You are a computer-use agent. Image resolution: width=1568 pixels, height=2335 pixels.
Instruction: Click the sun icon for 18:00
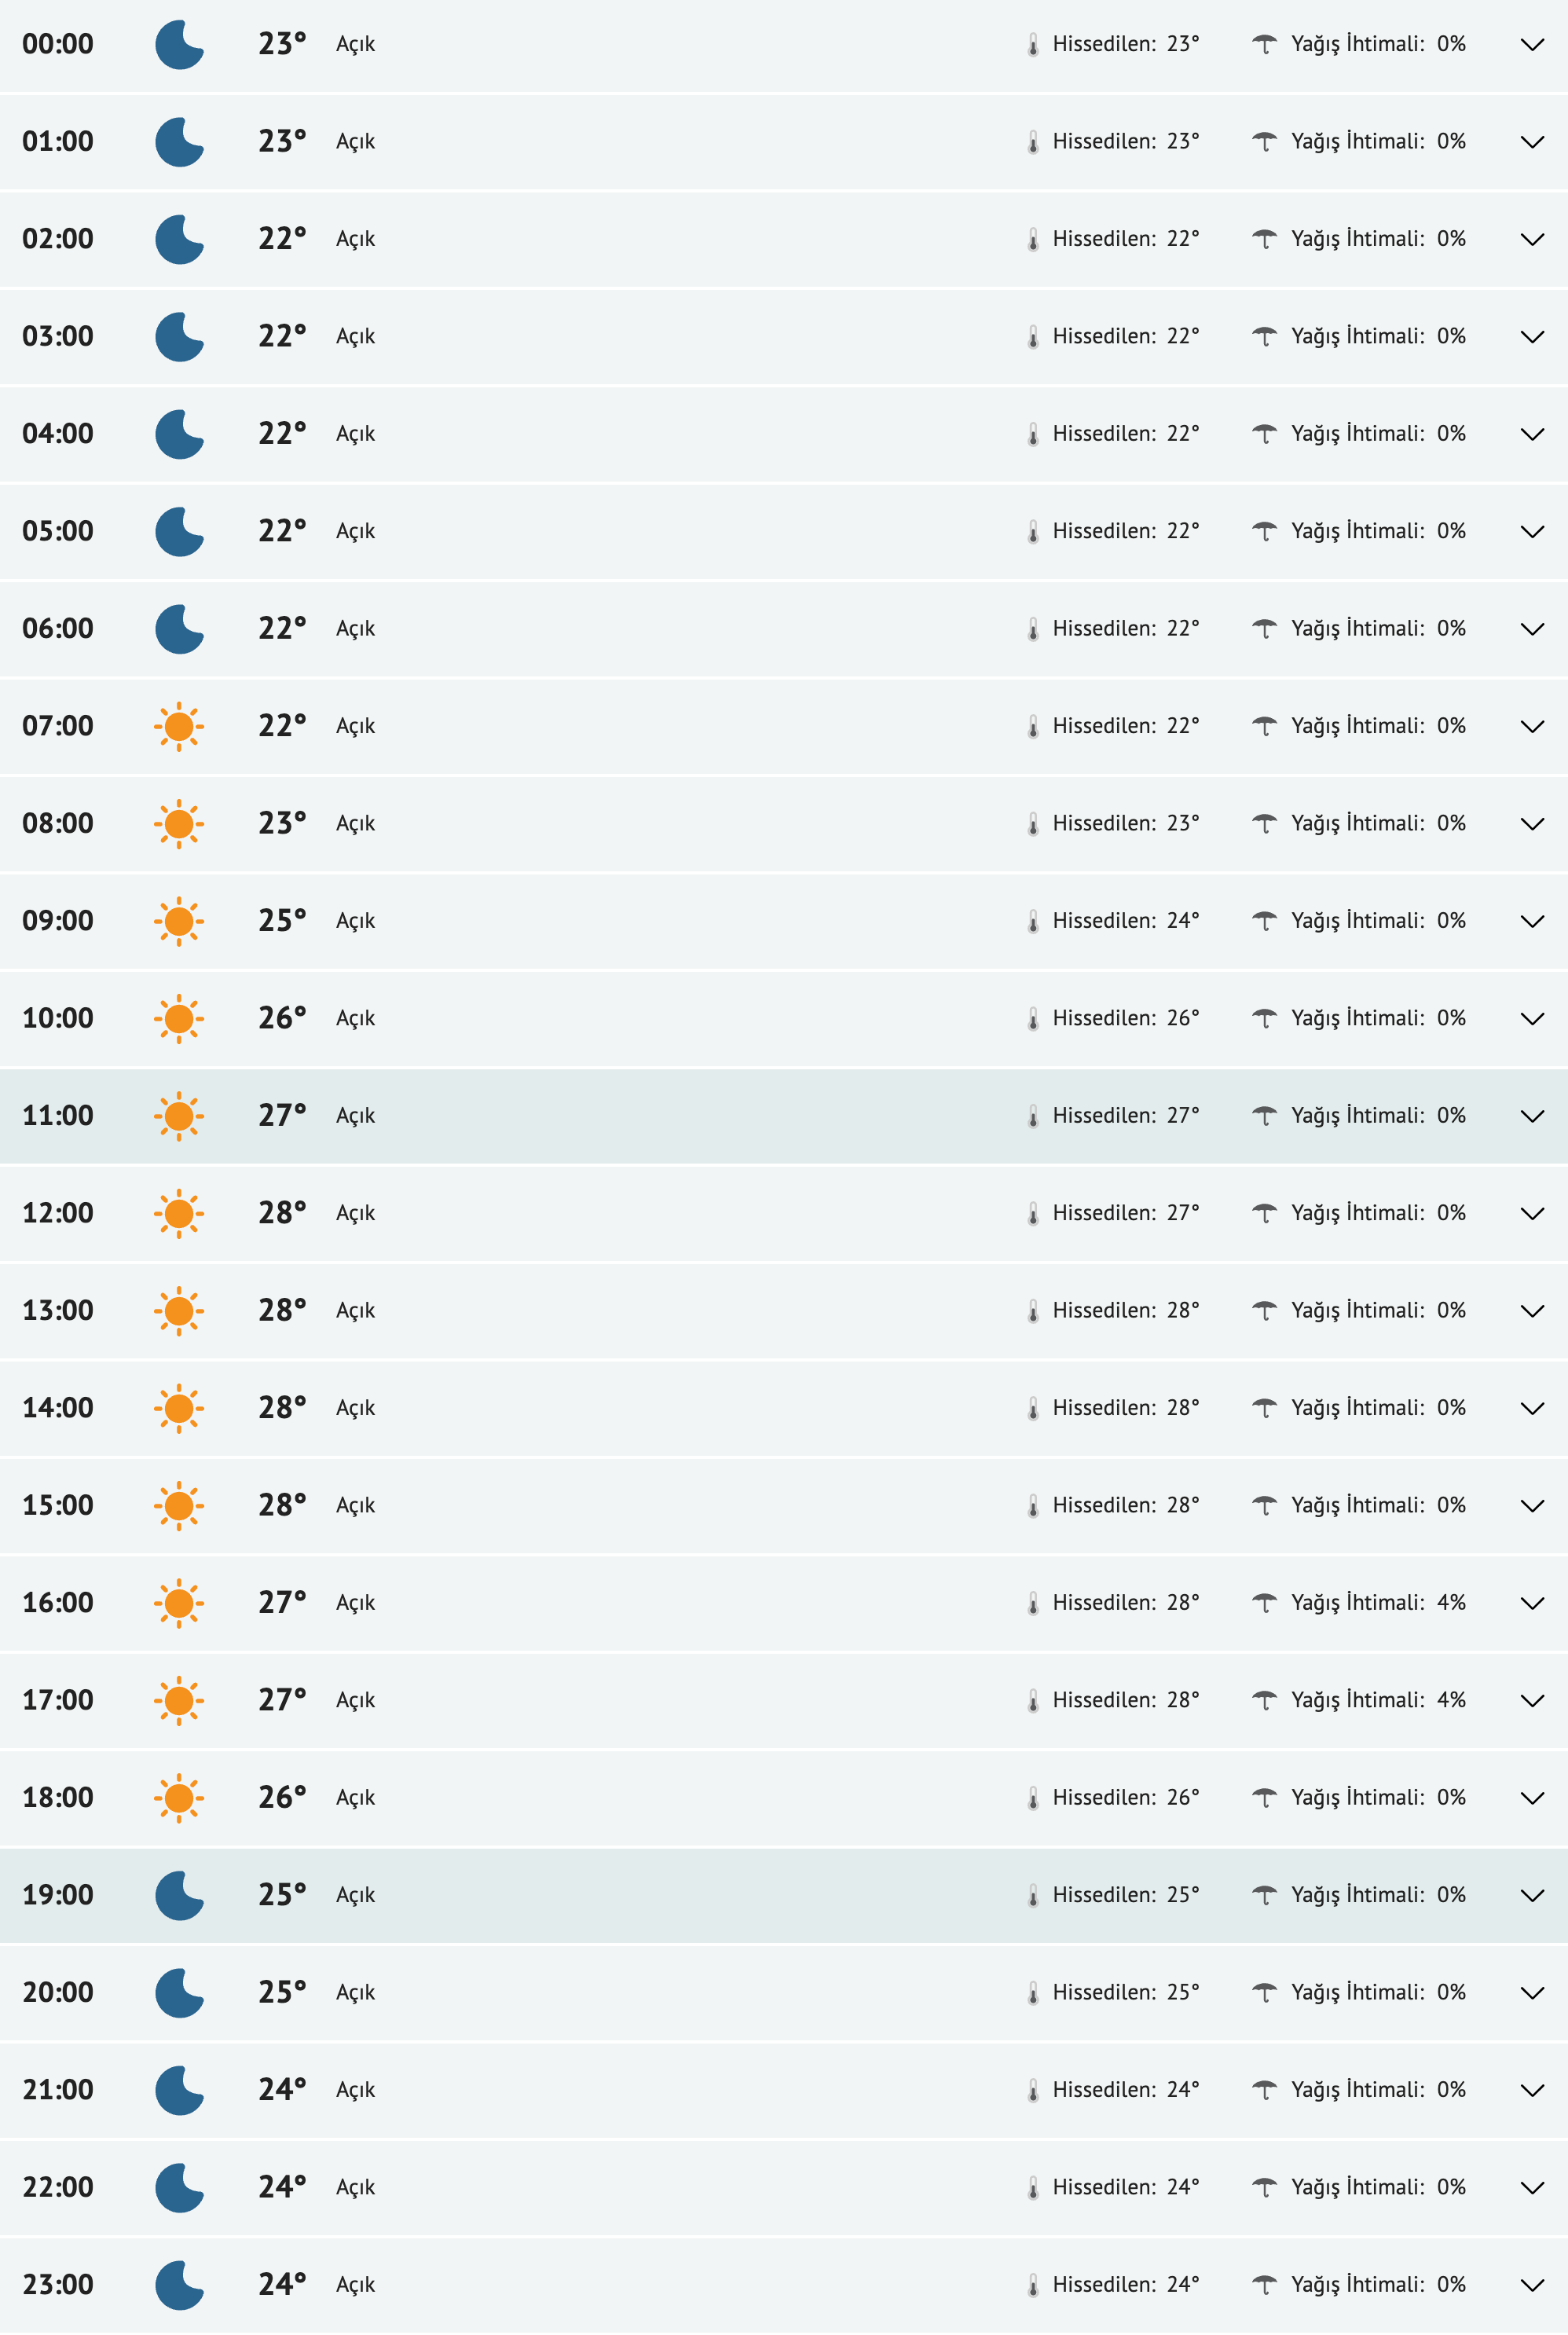point(179,1797)
